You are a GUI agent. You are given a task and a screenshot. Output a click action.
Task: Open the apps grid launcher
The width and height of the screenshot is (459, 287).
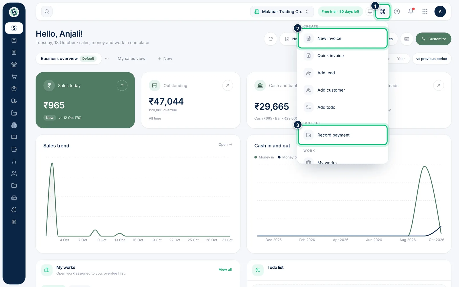[425, 11]
